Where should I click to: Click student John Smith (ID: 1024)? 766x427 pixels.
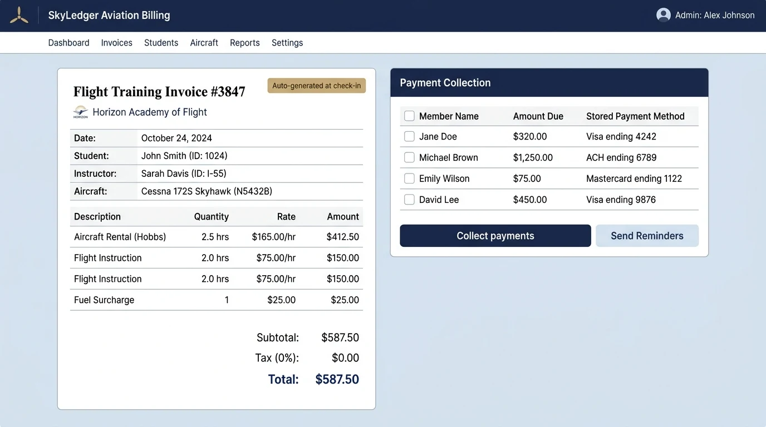coord(184,156)
